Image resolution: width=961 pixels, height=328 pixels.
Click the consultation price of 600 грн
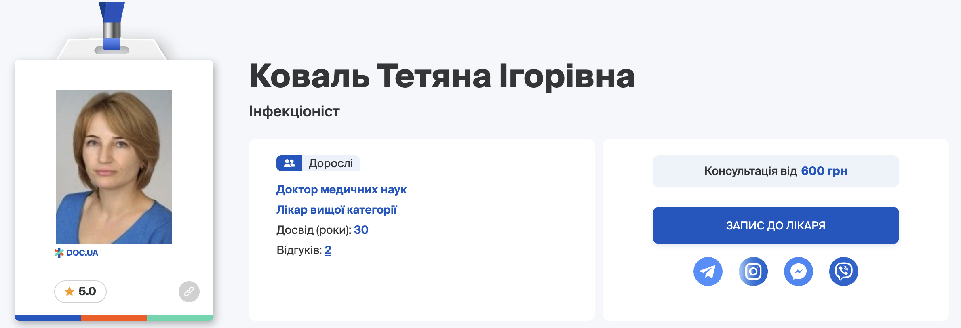pos(824,171)
